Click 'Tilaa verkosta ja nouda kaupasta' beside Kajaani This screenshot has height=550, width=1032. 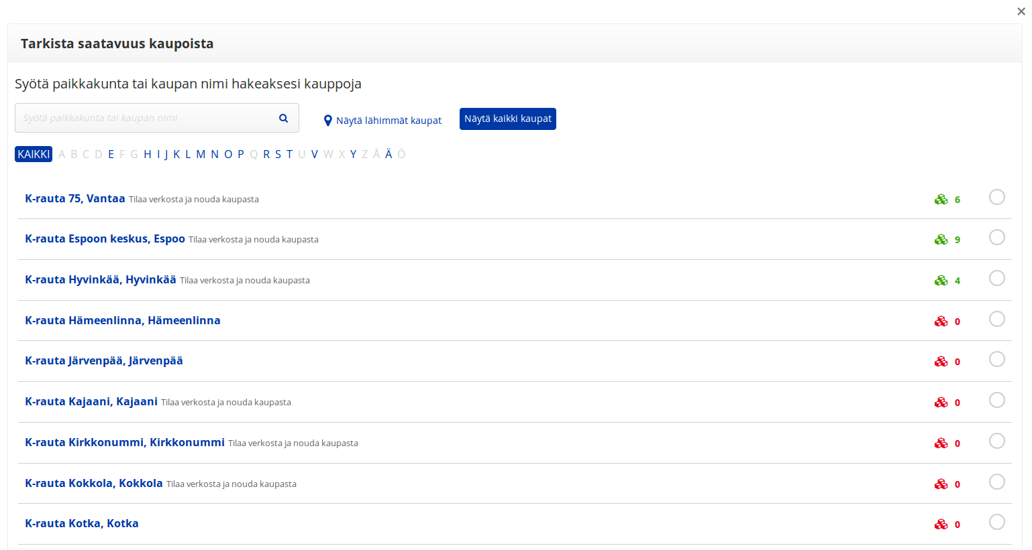(x=226, y=403)
